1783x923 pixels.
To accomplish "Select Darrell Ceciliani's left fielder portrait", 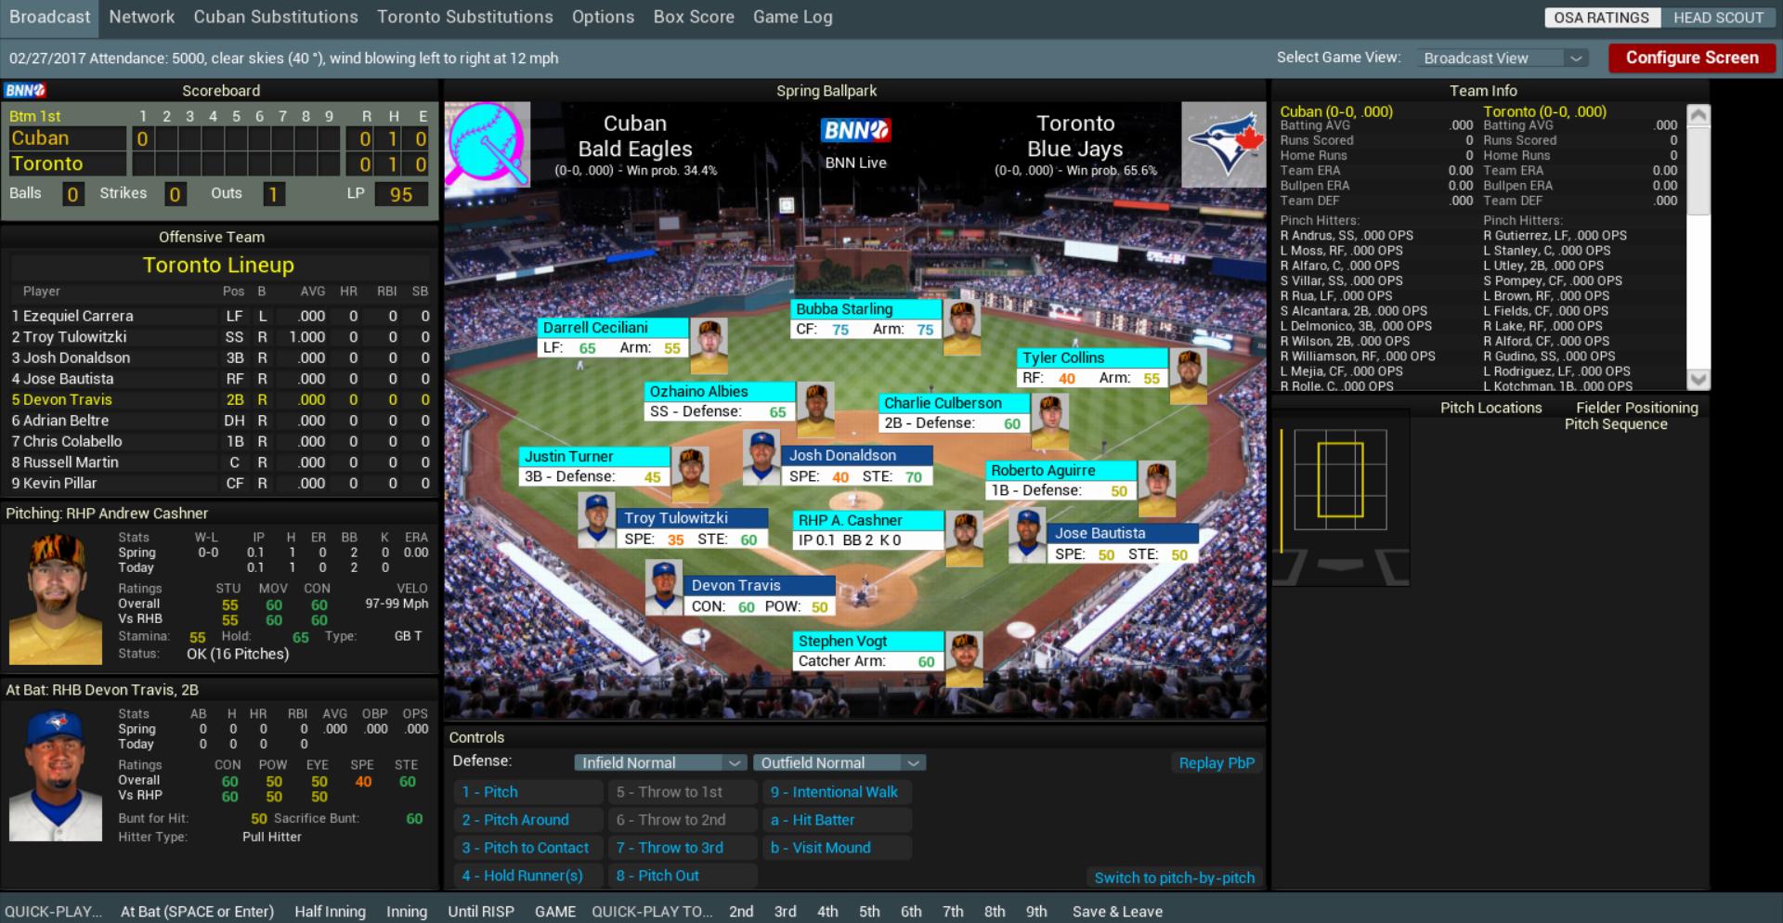I will click(x=710, y=345).
